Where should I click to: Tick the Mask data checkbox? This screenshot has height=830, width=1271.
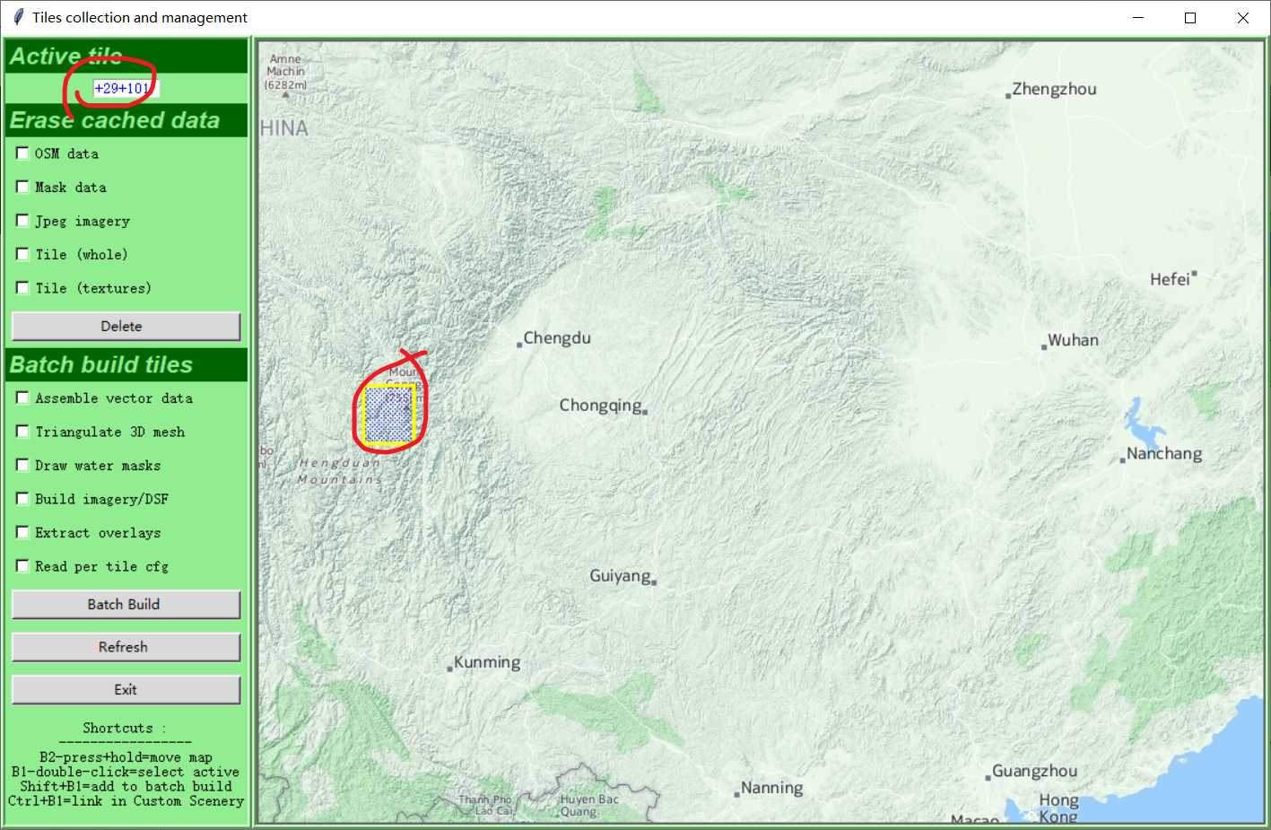coord(22,187)
